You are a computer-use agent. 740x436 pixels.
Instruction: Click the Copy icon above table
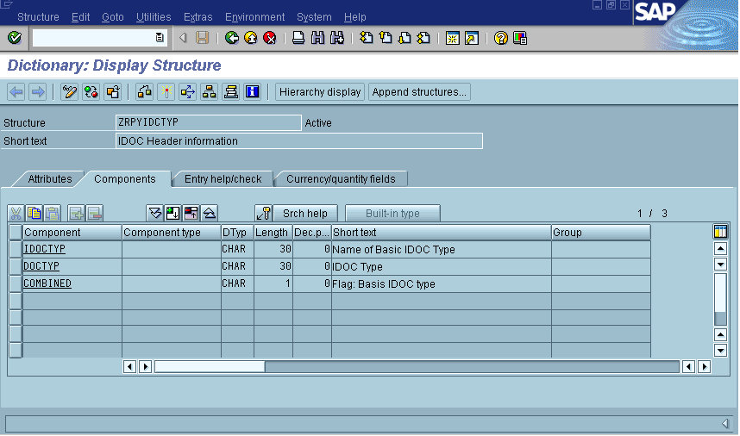(34, 214)
